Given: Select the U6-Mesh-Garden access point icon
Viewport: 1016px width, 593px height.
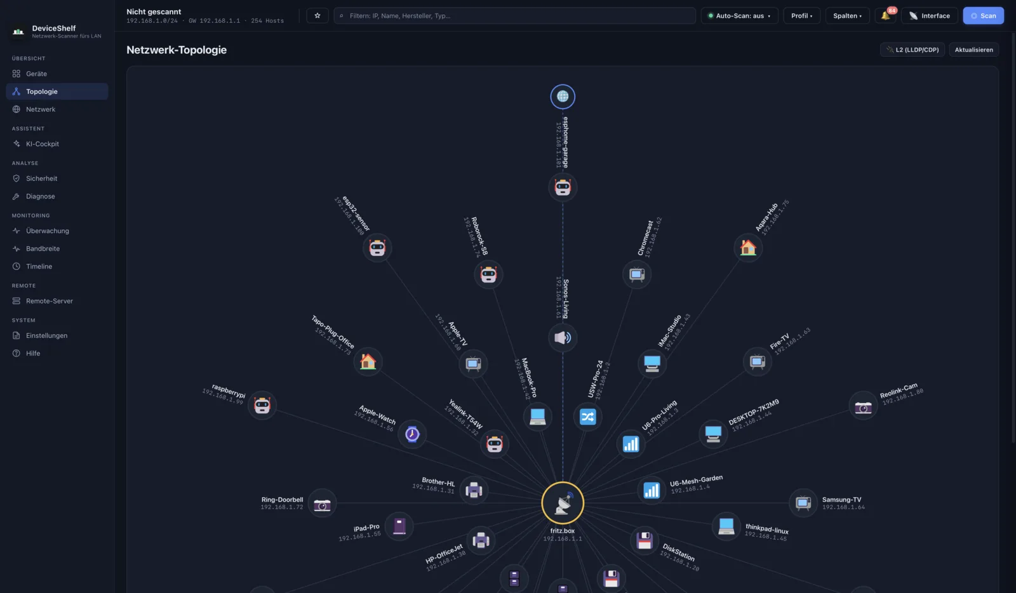Looking at the screenshot, I should click(x=652, y=490).
